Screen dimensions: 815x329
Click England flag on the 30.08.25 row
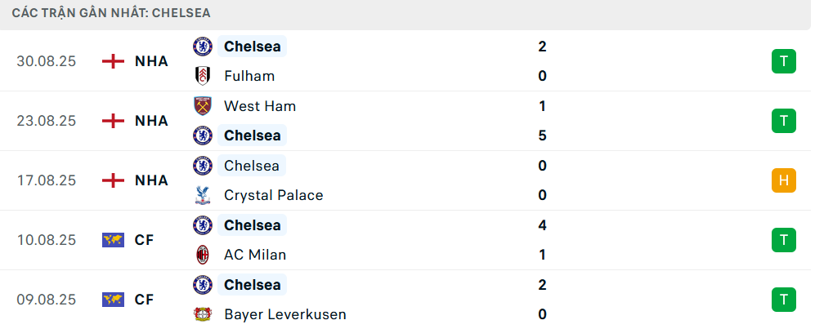113,61
